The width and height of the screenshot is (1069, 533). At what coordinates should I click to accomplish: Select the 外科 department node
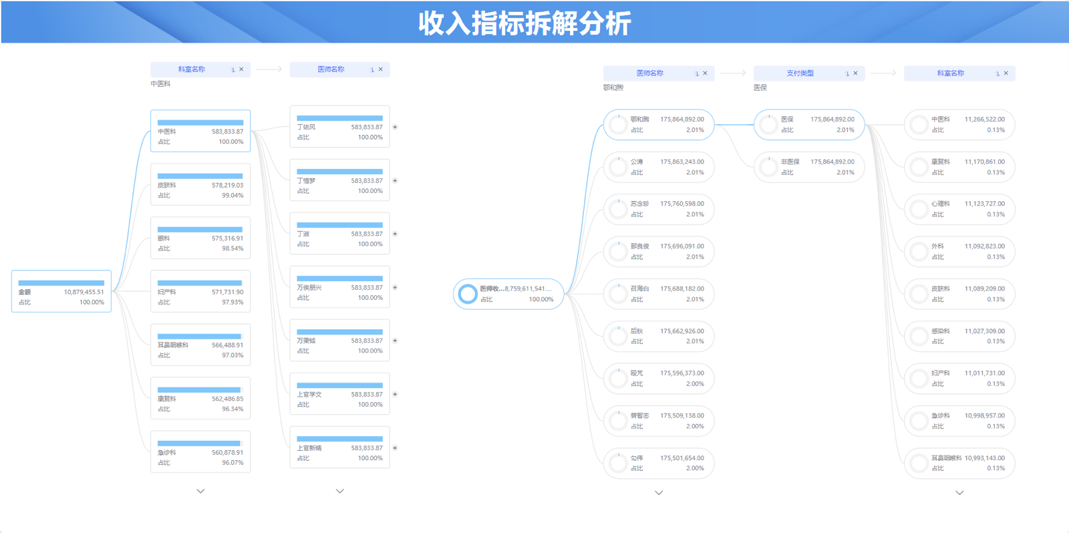click(959, 251)
